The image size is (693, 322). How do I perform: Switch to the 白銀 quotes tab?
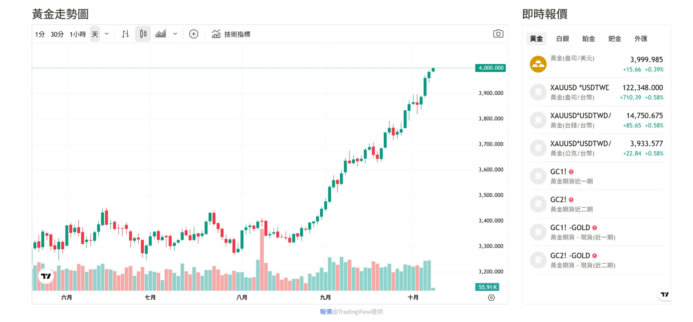562,39
